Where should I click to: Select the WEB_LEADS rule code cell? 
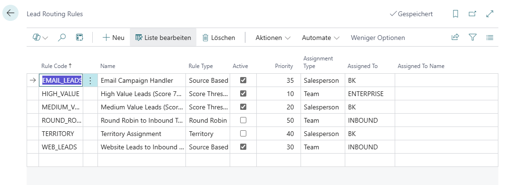pyautogui.click(x=60, y=147)
